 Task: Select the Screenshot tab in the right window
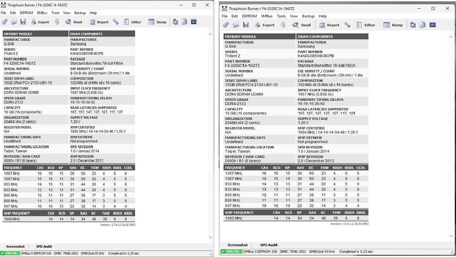(238, 245)
